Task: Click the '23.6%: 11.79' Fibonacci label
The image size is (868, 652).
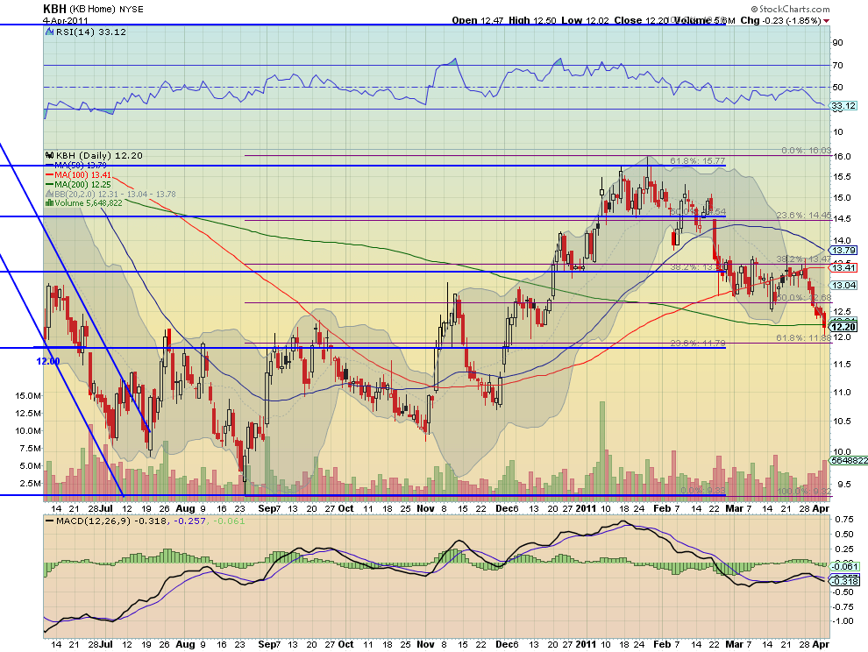Action: (698, 344)
